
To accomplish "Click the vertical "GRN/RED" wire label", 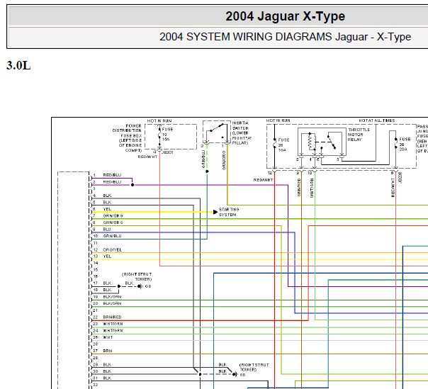I will click(299, 187).
